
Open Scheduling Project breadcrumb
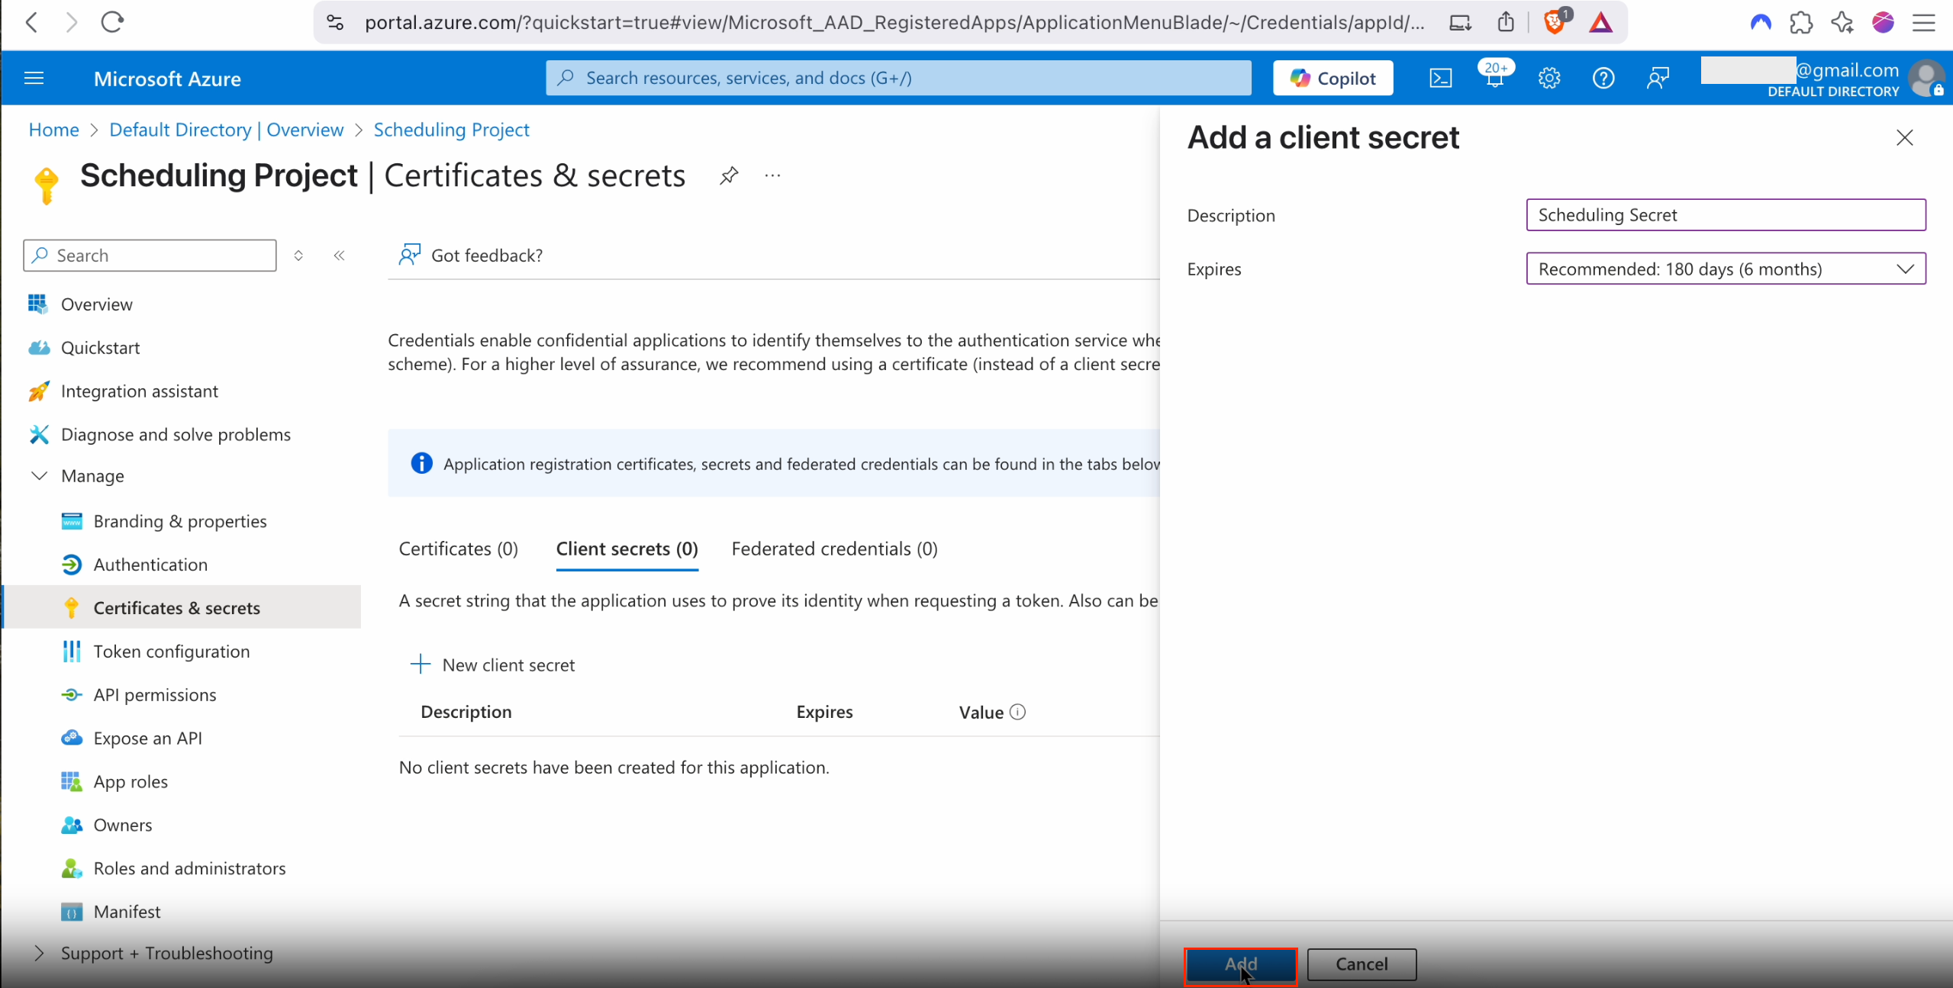pyautogui.click(x=451, y=130)
